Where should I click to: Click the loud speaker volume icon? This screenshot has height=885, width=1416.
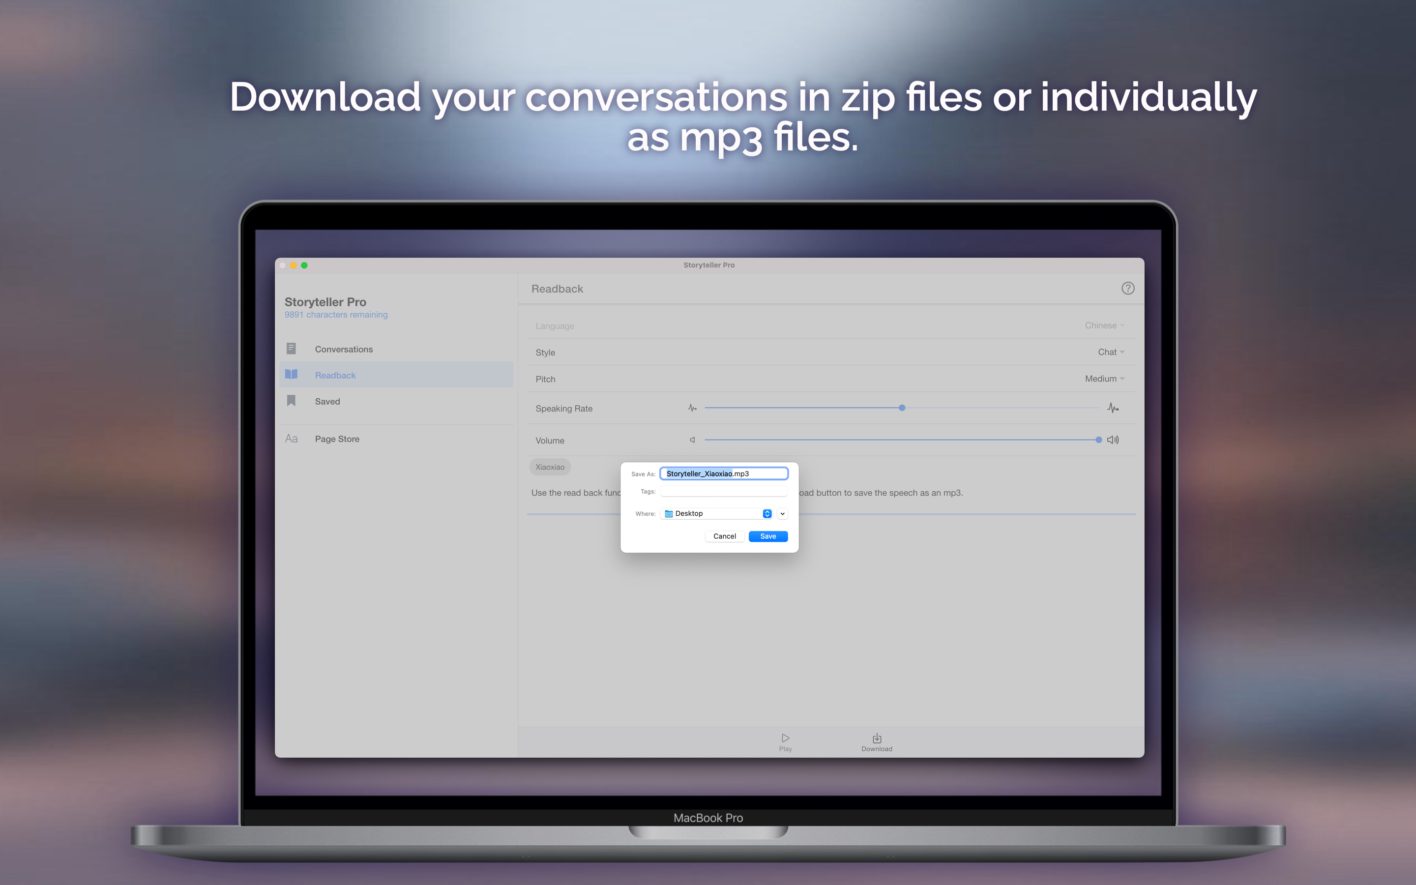tap(1113, 440)
